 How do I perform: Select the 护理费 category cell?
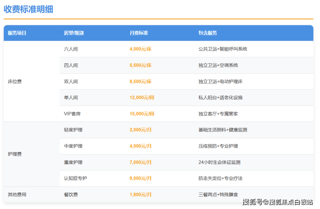[x=15, y=154]
